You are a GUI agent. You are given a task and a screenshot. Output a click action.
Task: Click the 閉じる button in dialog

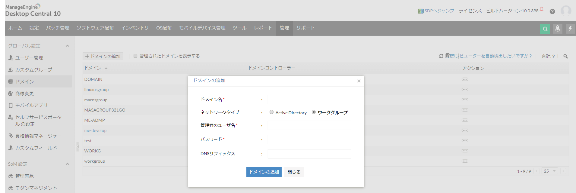point(294,172)
